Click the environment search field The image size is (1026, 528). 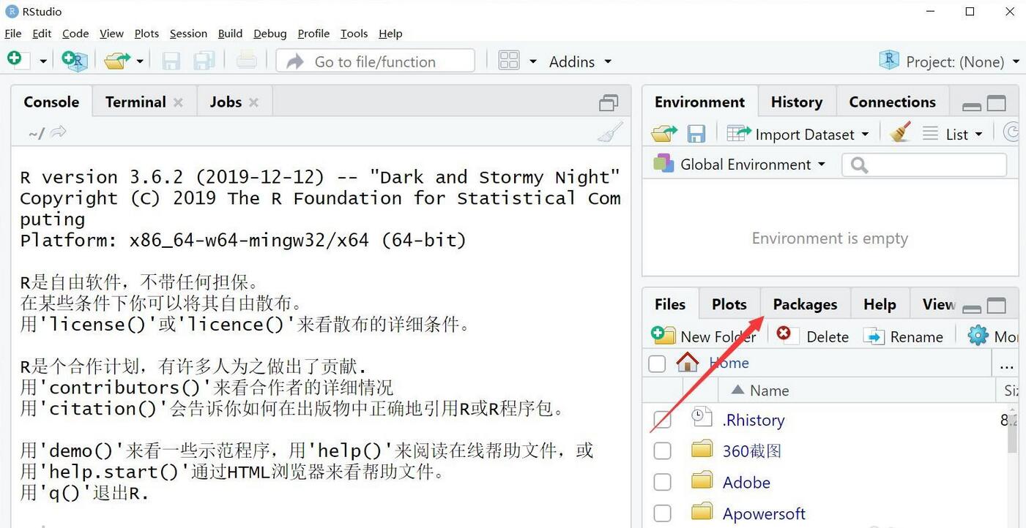pyautogui.click(x=924, y=165)
